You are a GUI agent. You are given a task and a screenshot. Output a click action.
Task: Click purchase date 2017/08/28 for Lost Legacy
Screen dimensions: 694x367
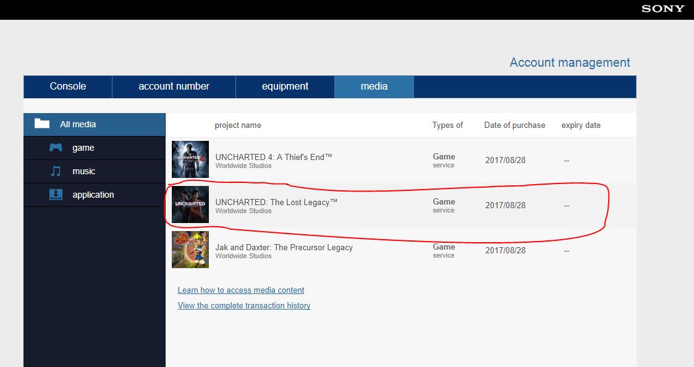[x=506, y=205]
